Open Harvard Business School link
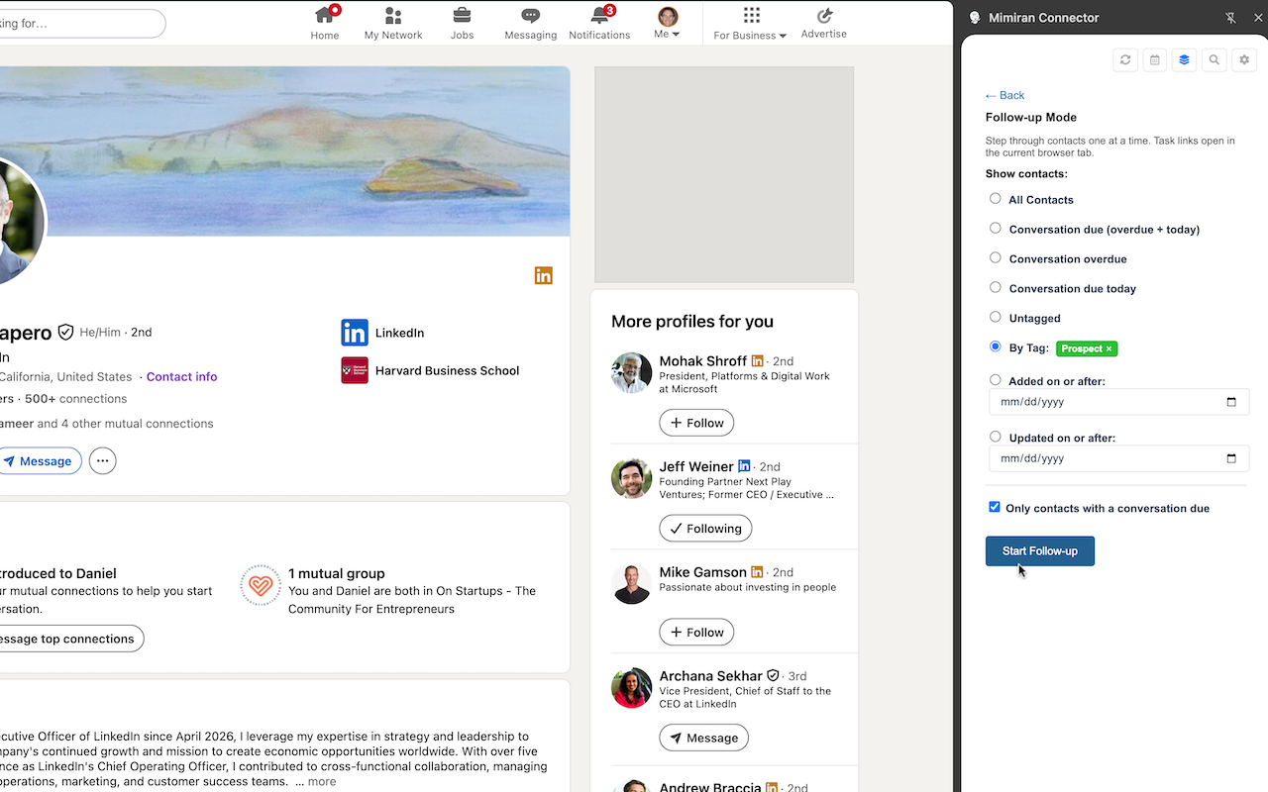This screenshot has width=1268, height=792. click(447, 370)
